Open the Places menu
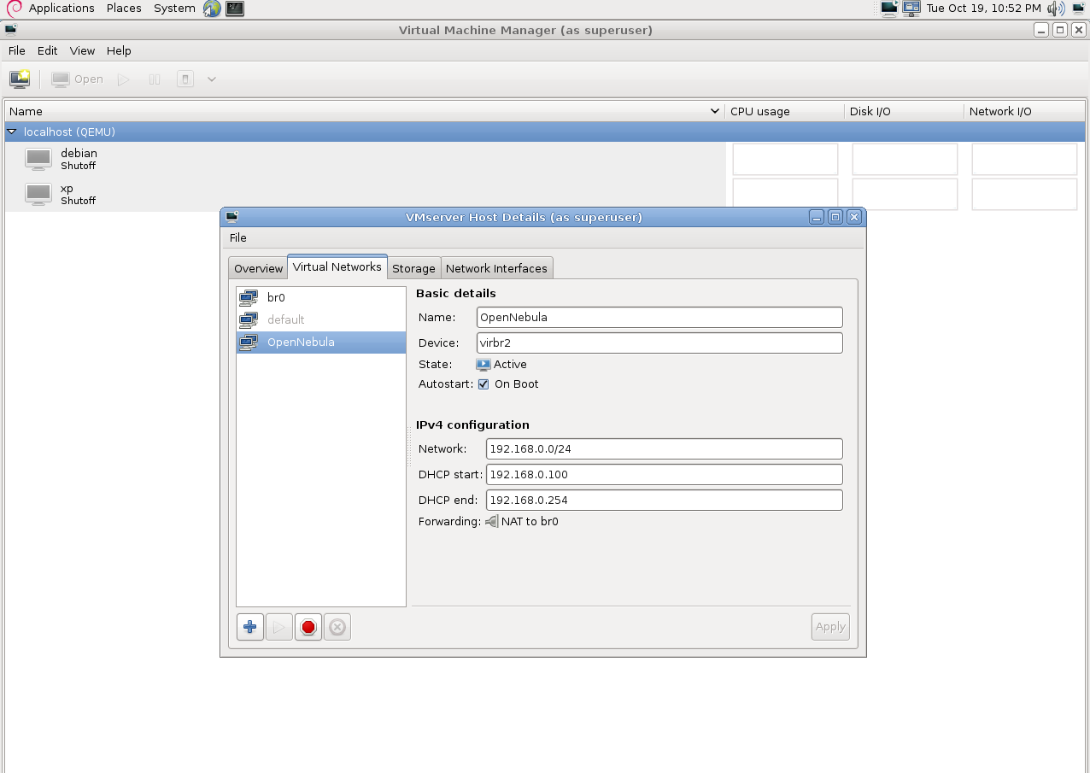The height and width of the screenshot is (773, 1090). (124, 9)
